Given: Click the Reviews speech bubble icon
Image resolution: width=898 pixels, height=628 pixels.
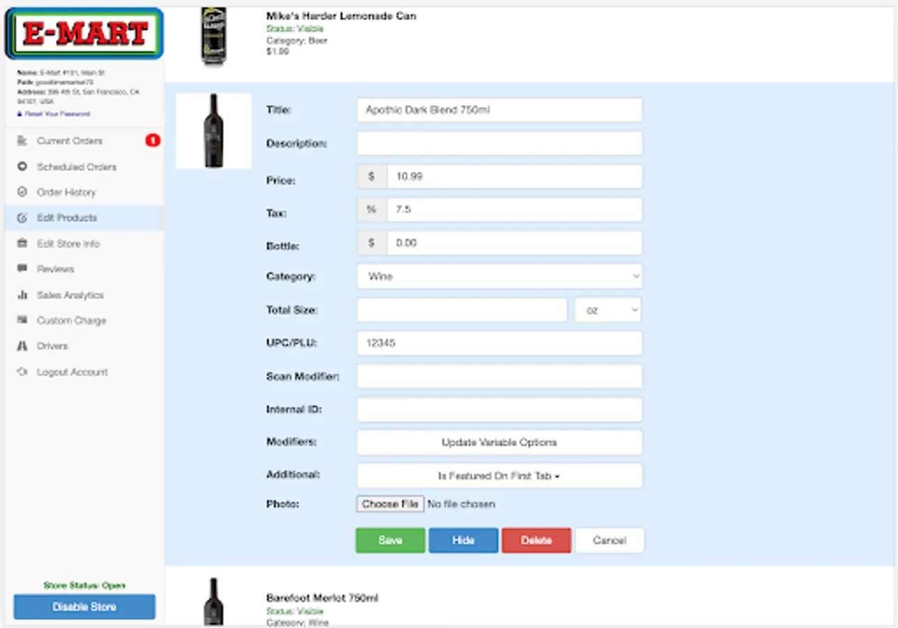Looking at the screenshot, I should pos(22,269).
